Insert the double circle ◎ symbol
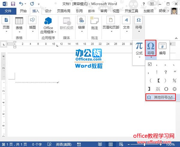The image size is (180, 147). [x=175, y=89]
